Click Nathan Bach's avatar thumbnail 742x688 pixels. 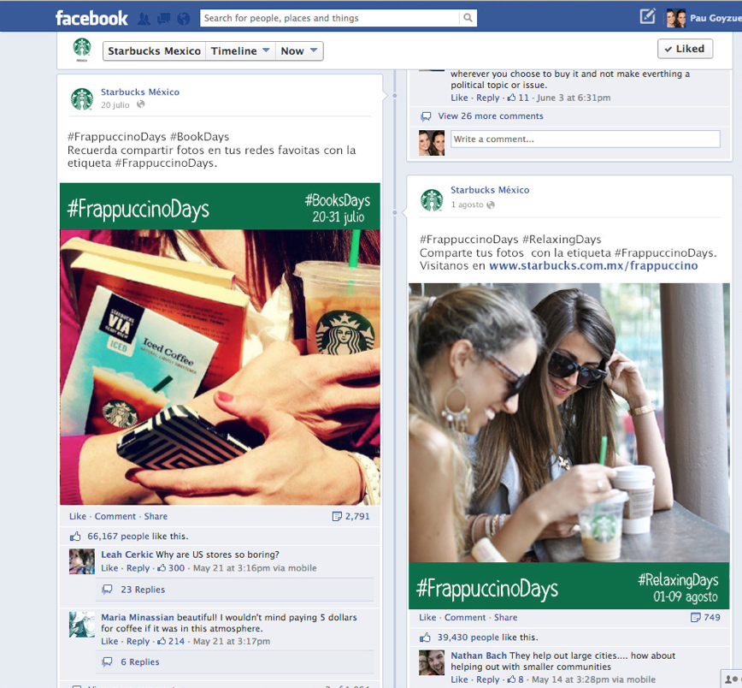click(x=432, y=662)
